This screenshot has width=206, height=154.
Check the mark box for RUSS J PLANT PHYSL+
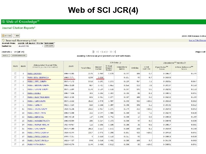point(15,140)
